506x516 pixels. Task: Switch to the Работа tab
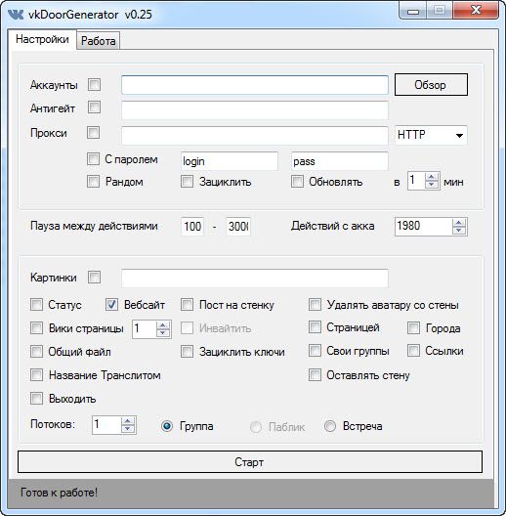[x=98, y=41]
